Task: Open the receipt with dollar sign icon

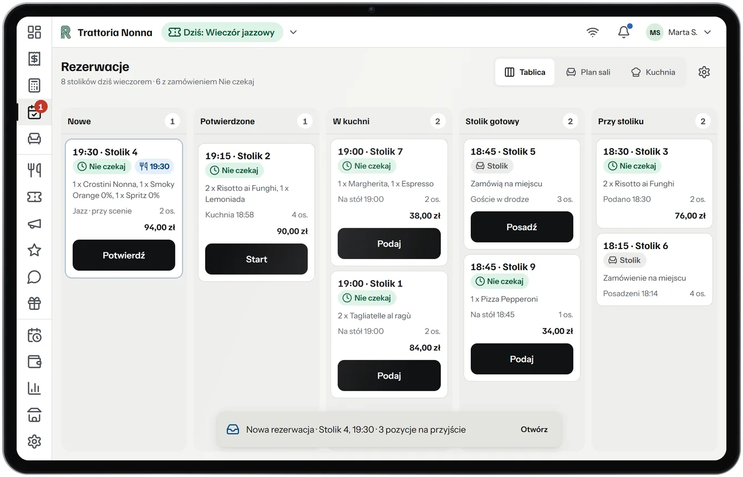Action: tap(34, 59)
